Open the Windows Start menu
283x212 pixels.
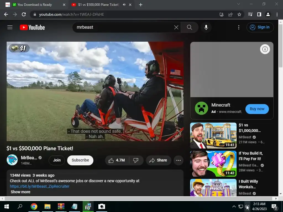click(7, 206)
